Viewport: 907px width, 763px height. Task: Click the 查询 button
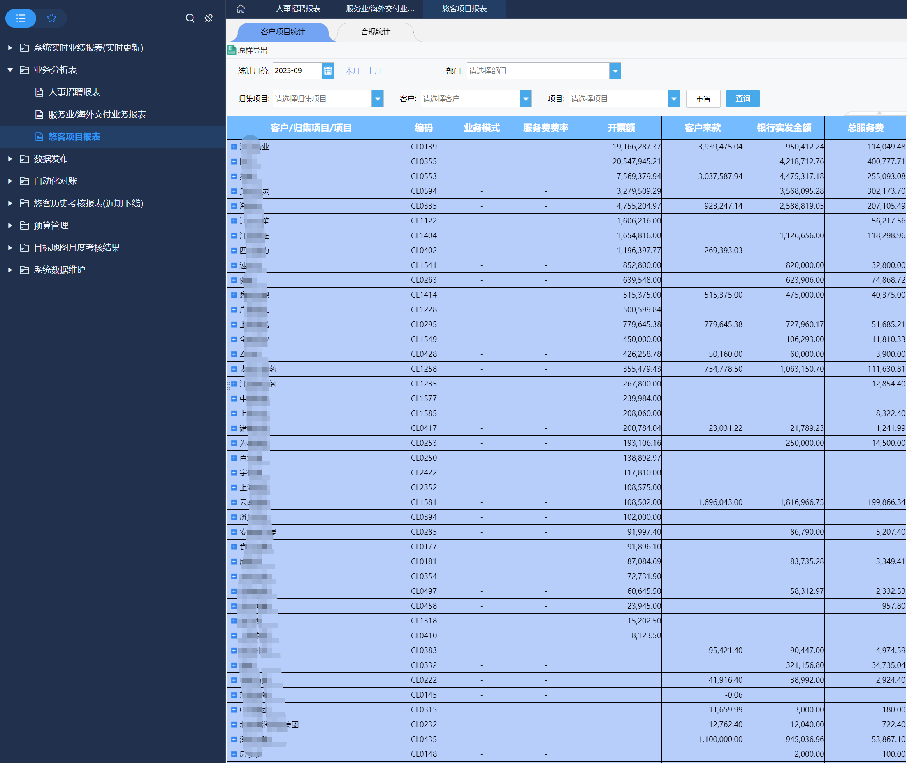point(743,99)
